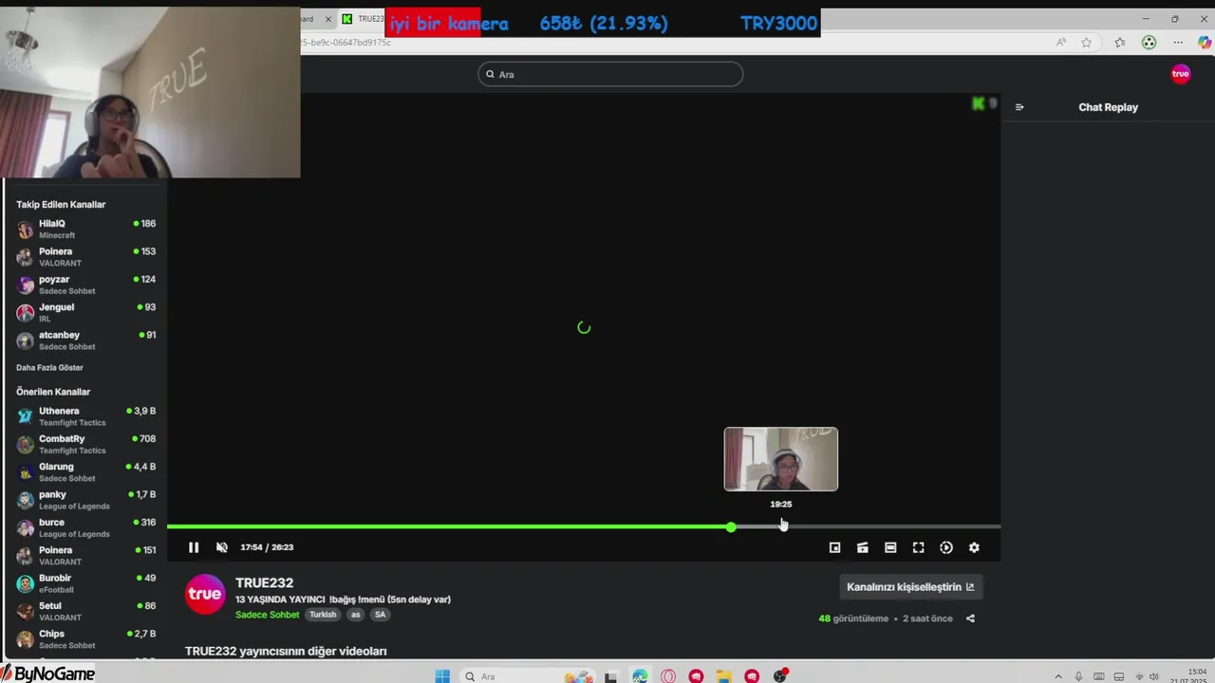
Task: Select the Sadece Sohbet category link
Action: click(267, 615)
